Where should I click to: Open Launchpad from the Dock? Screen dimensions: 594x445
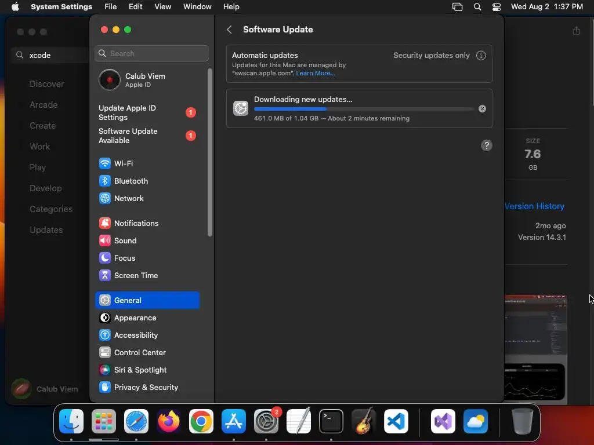tap(104, 421)
